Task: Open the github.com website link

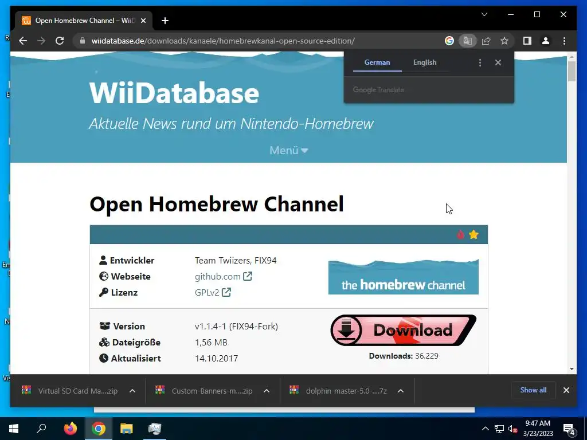Action: (224, 277)
